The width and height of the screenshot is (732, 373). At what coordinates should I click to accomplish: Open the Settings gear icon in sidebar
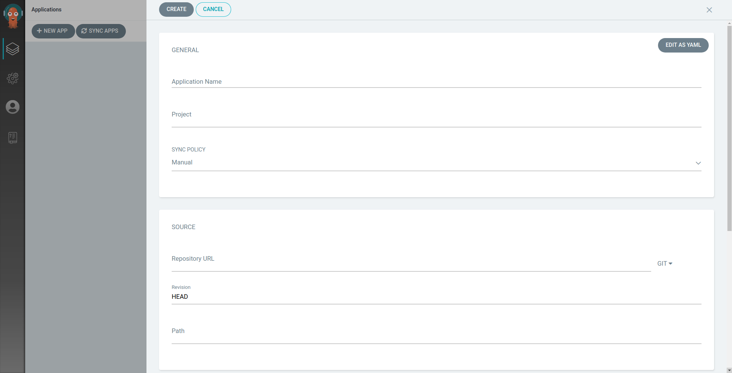pyautogui.click(x=13, y=78)
